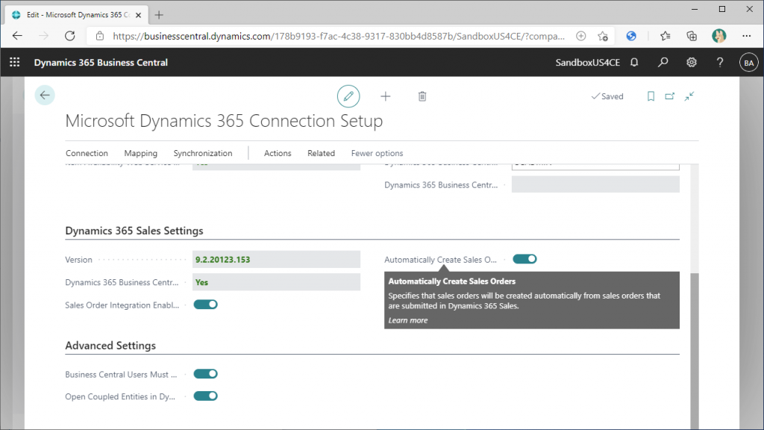The height and width of the screenshot is (430, 764).
Task: Click the Automatically Create Sales O... label
Action: point(440,260)
